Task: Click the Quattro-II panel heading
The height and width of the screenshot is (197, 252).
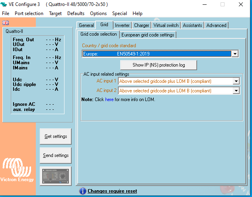Action: pyautogui.click(x=14, y=31)
